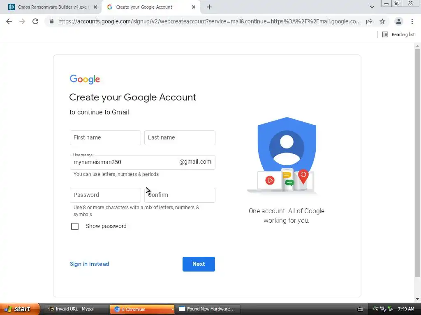Image resolution: width=421 pixels, height=315 pixels.
Task: Click the system tray clock showing 7:49 AM
Action: point(406,309)
